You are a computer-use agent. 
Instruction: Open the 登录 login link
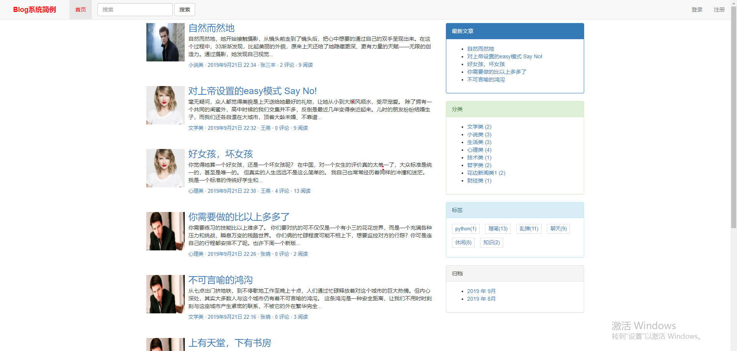coord(697,10)
